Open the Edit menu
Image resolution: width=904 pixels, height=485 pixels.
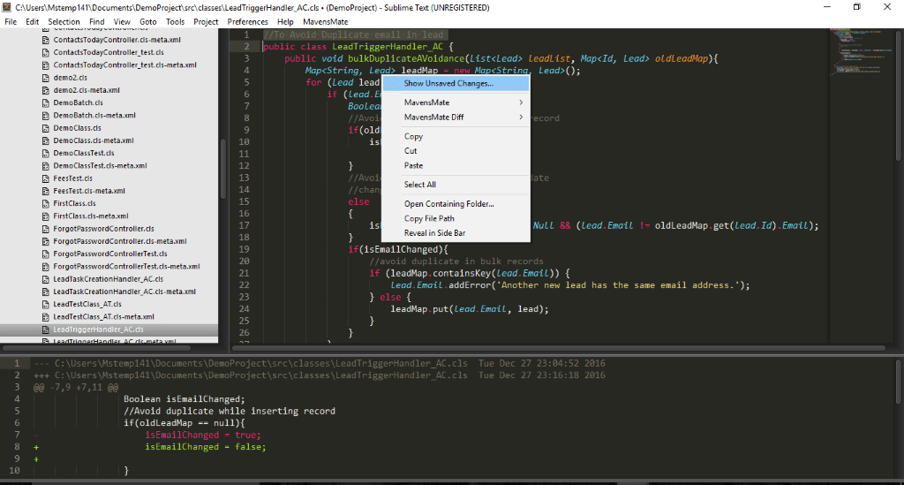(x=33, y=22)
